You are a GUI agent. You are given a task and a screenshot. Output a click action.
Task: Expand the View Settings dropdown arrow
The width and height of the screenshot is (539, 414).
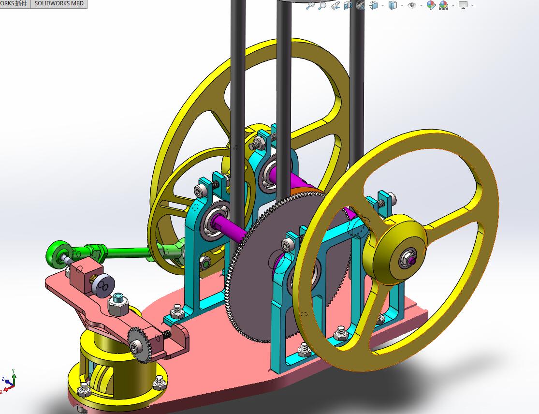click(473, 5)
